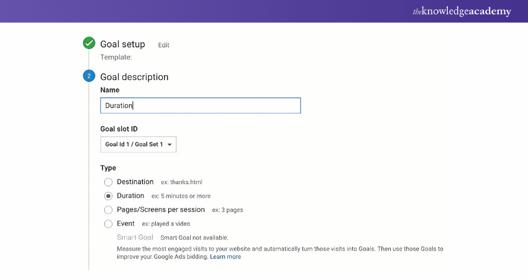Select the Destination goal type
This screenshot has height=279, width=528.
(109, 182)
